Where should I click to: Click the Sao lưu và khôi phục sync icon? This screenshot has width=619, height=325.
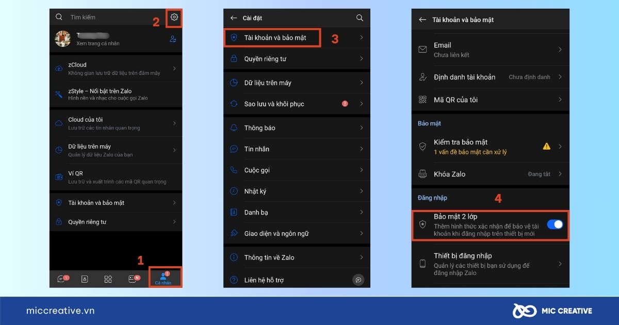(234, 104)
